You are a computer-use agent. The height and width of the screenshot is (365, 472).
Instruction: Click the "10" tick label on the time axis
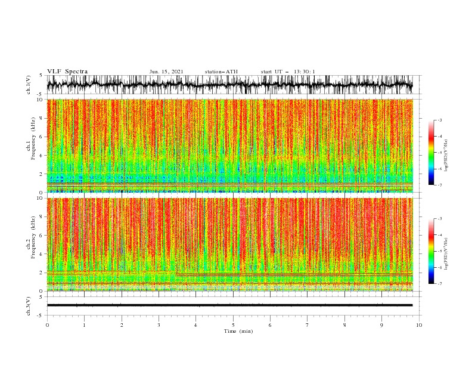[419, 325]
